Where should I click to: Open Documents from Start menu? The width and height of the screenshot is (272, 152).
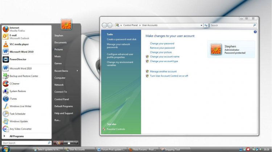point(61,42)
